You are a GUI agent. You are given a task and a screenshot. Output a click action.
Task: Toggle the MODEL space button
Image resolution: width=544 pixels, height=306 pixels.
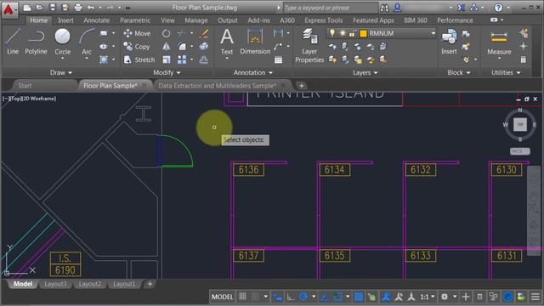coord(222,297)
